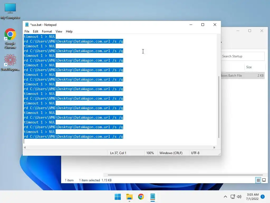Maximize the background Explorer window
Screen dimensions: 270x203
coord(250,31)
